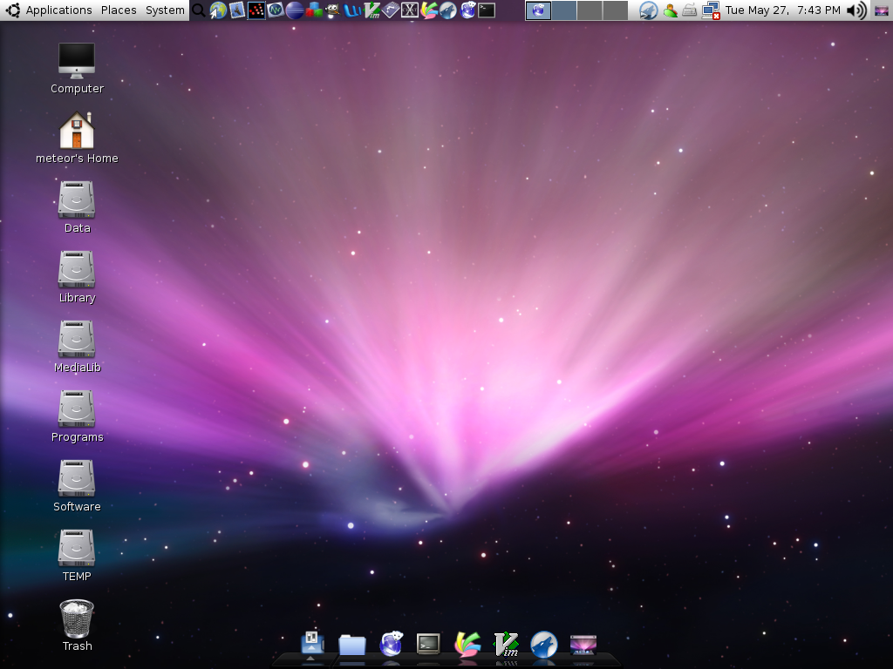Launch the globe-with-cursor web browser in panel
Screen dimensions: 893x669
(x=217, y=10)
